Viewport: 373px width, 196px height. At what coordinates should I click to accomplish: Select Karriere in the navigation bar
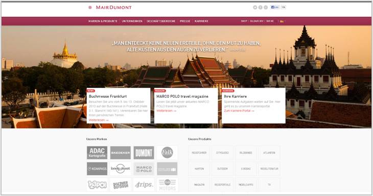click(x=201, y=21)
